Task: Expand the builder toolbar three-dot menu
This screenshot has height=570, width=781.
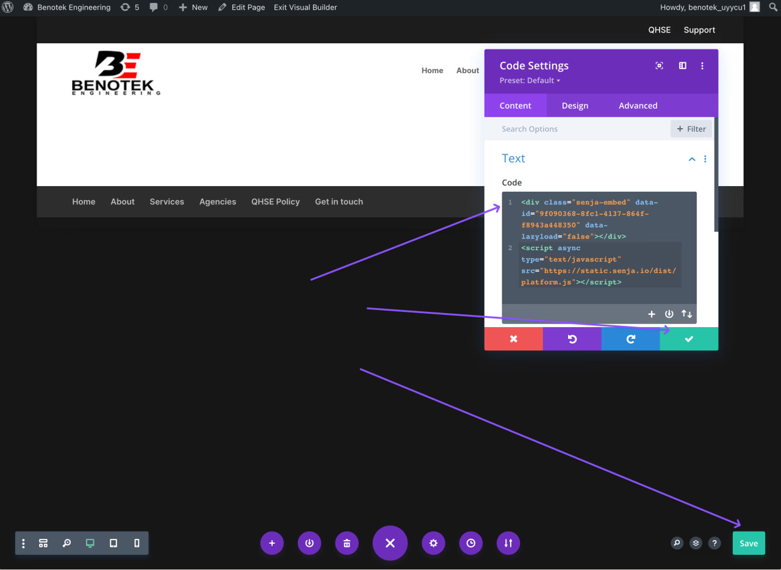Action: tap(23, 543)
